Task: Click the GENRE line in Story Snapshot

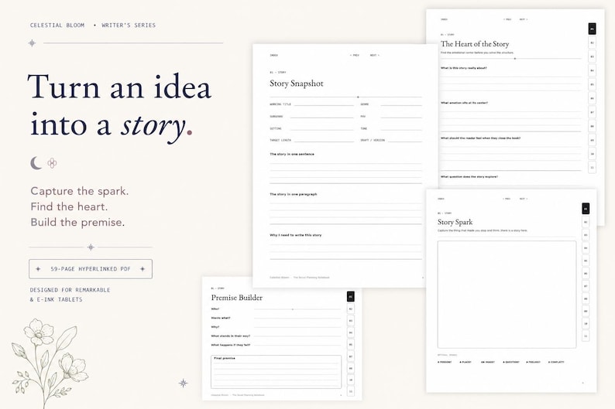Action: (x=401, y=104)
